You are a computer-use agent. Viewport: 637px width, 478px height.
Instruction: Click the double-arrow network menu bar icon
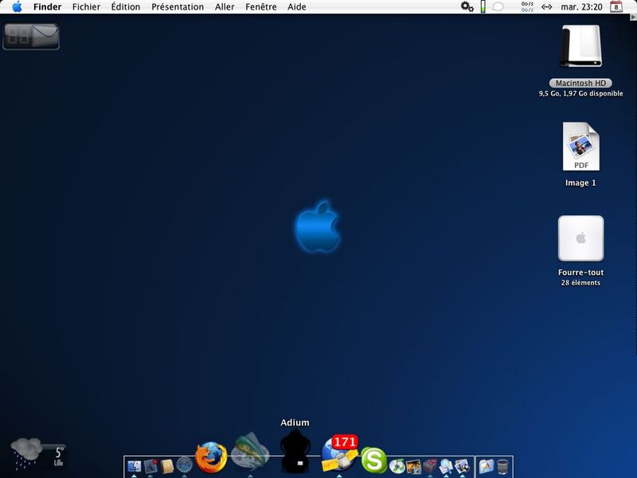pos(547,6)
